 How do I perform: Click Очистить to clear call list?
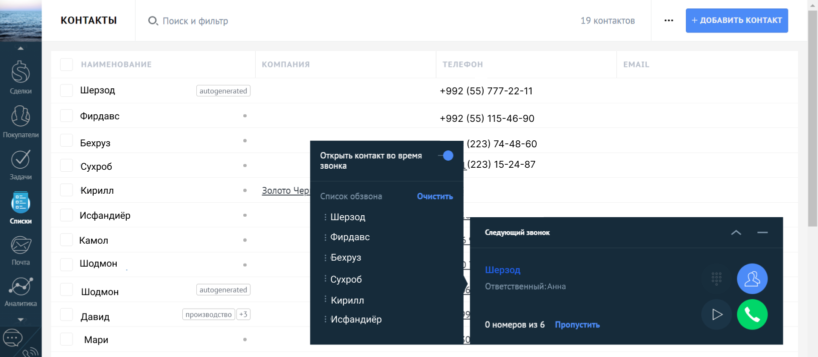click(435, 197)
